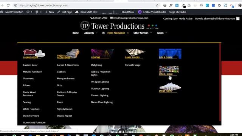
Task: Open Ottomans link
Action: pyautogui.click(x=28, y=79)
